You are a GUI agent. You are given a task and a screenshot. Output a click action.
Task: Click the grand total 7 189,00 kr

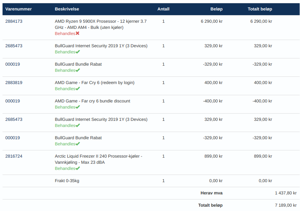pyautogui.click(x=286, y=205)
